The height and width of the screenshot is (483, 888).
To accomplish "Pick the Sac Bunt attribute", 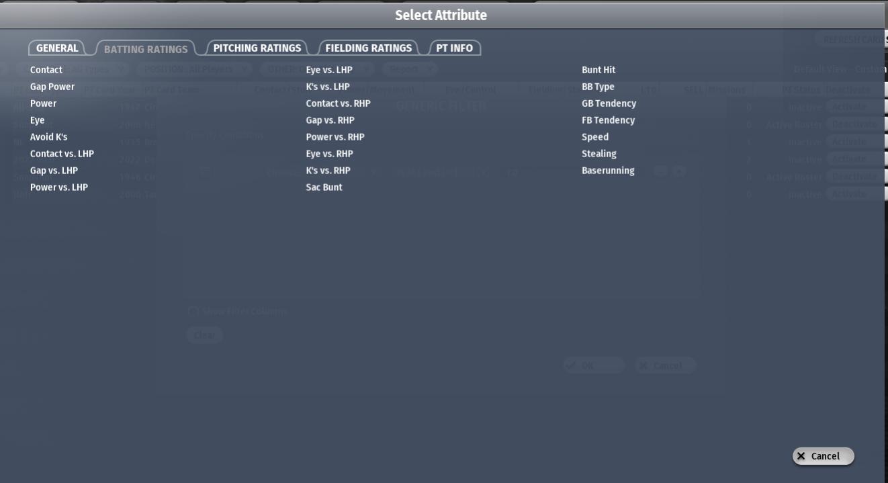I will [x=324, y=187].
